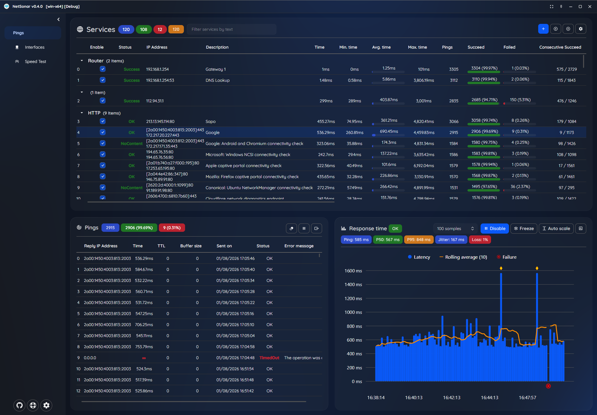Image resolution: width=597 pixels, height=415 pixels.
Task: Toggle Auto scale on the chart
Action: coord(556,229)
